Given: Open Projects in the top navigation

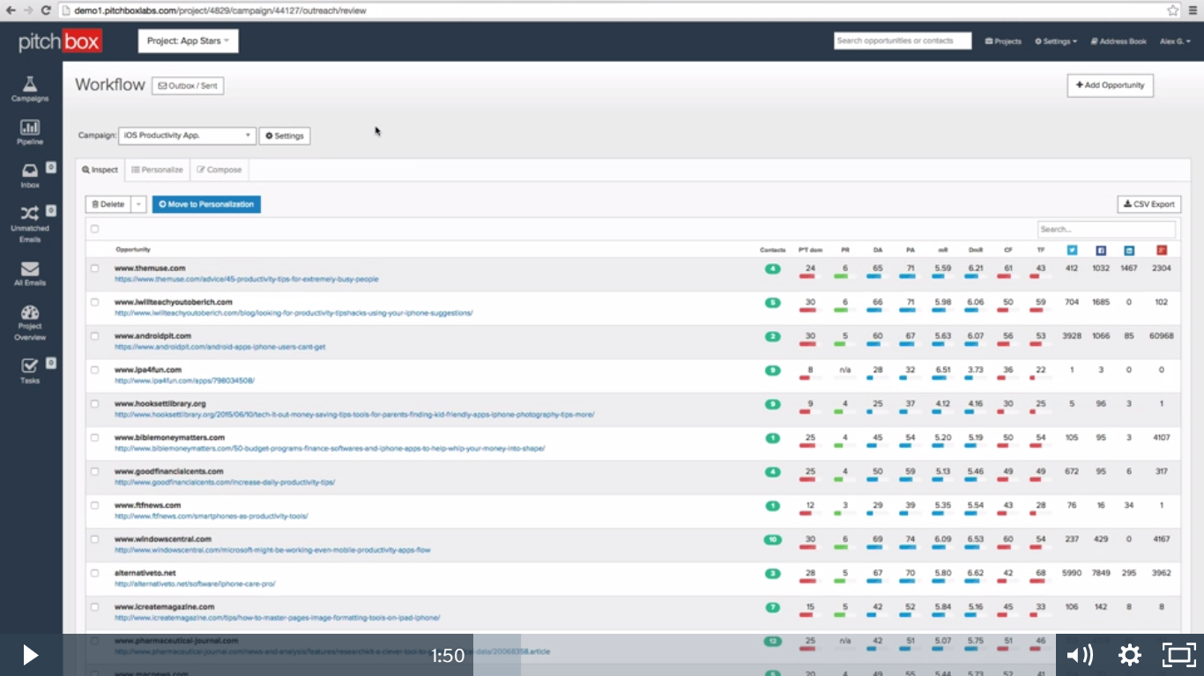Looking at the screenshot, I should 1003,41.
